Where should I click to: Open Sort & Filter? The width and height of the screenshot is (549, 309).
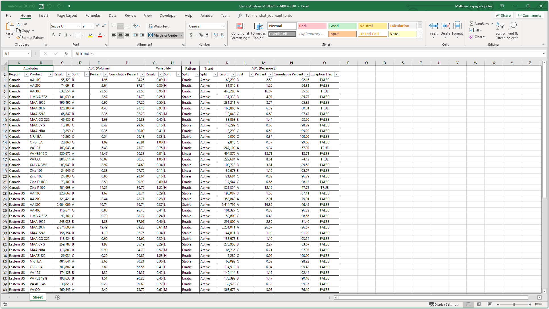tap(500, 31)
